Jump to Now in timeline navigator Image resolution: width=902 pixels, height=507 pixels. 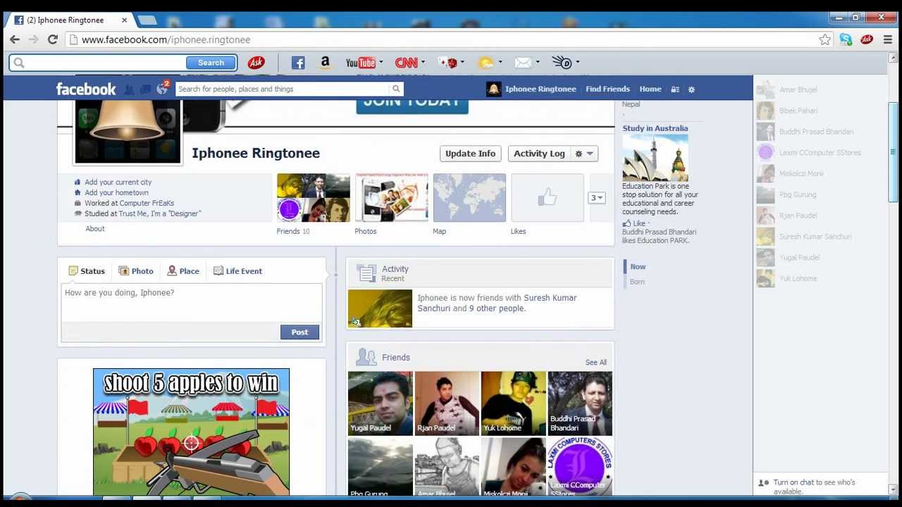click(638, 267)
